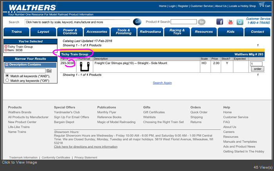Collapse the Description Contains section
The width and height of the screenshot is (274, 171).
click(x=7, y=65)
